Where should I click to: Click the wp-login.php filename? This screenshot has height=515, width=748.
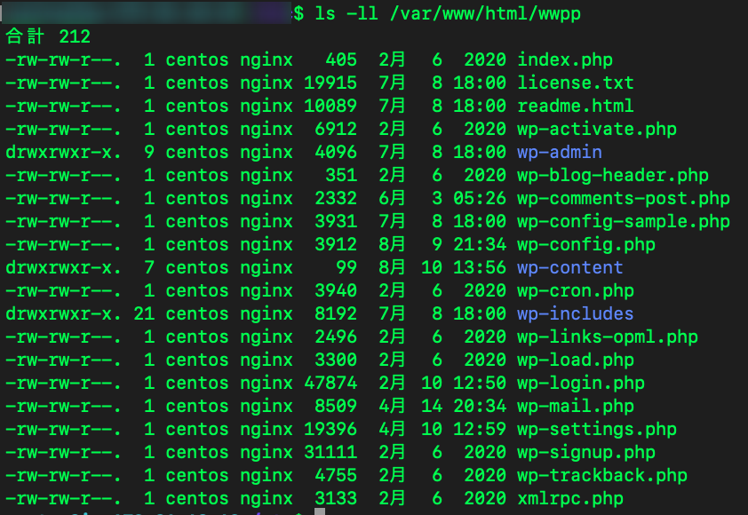581,384
